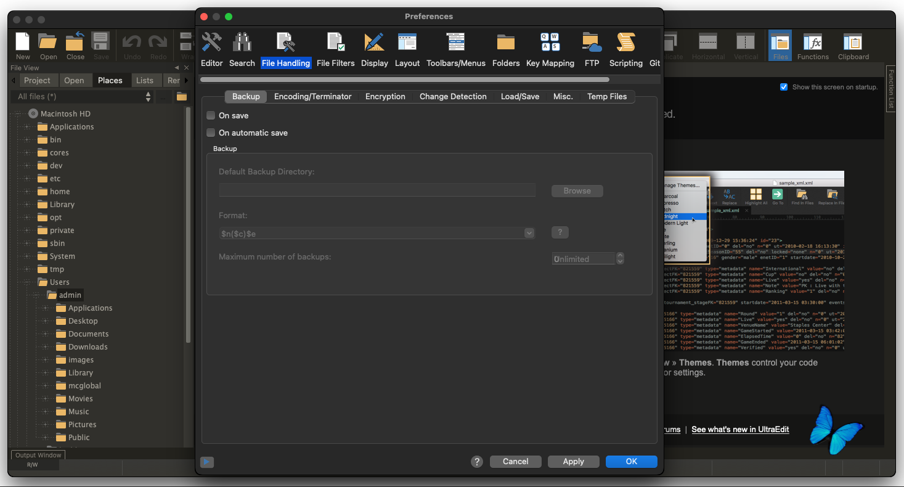The width and height of the screenshot is (904, 487).
Task: Open the All files (*) filter dropdown
Action: tap(82, 97)
